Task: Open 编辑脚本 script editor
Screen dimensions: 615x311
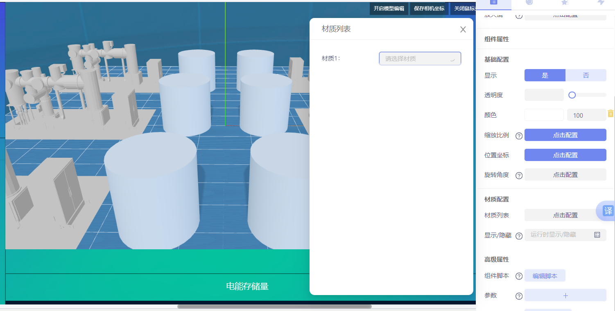Action: [545, 275]
